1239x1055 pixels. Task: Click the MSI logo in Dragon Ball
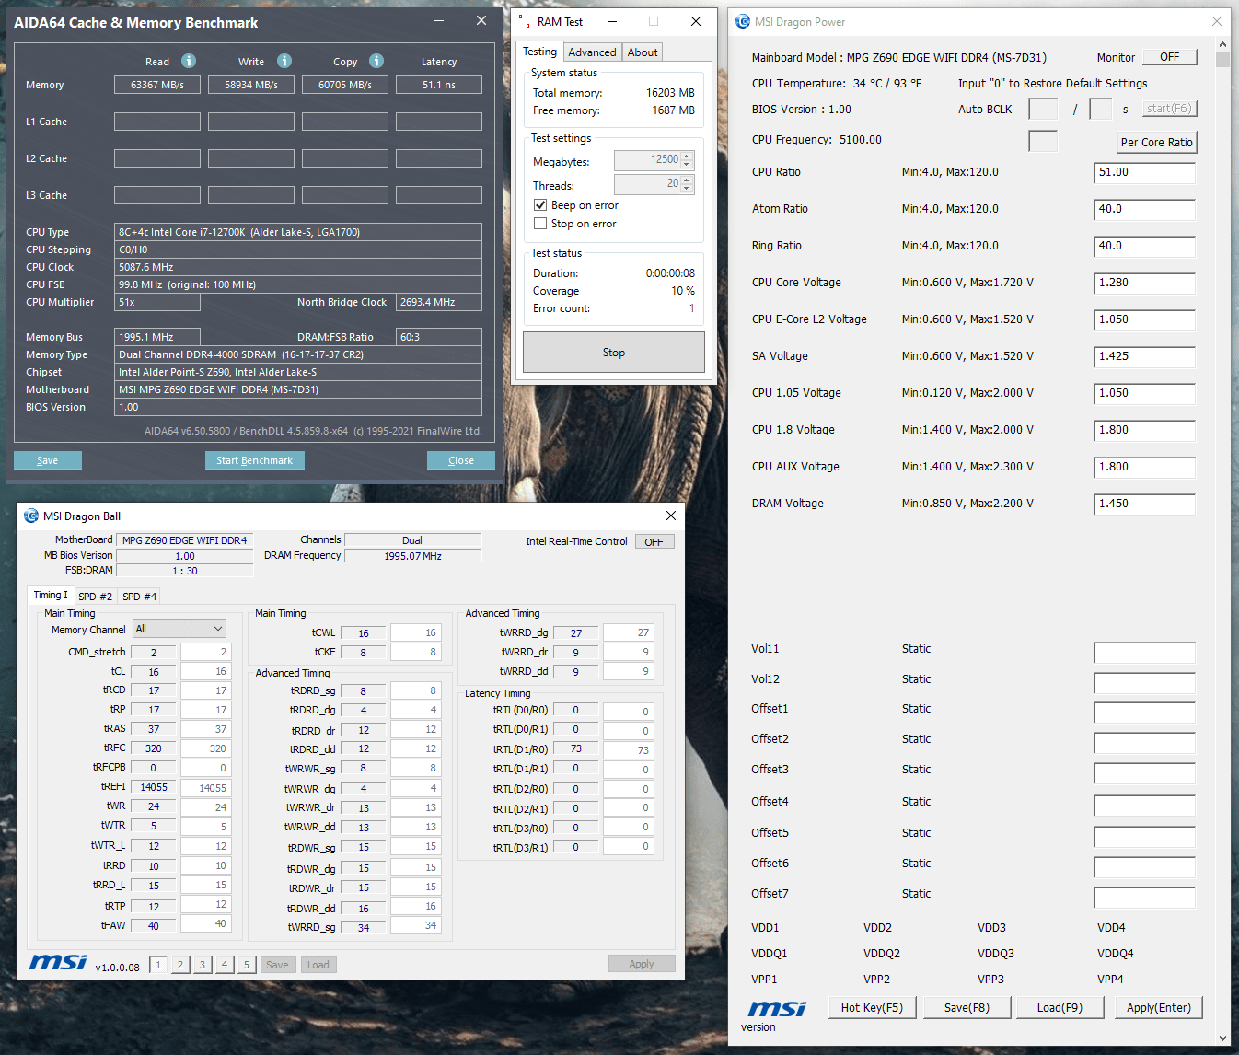(58, 962)
